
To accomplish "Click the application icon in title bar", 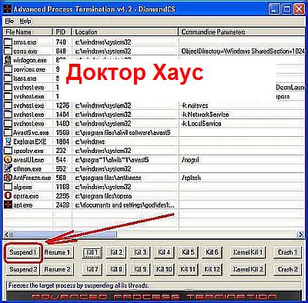I will (7, 9).
